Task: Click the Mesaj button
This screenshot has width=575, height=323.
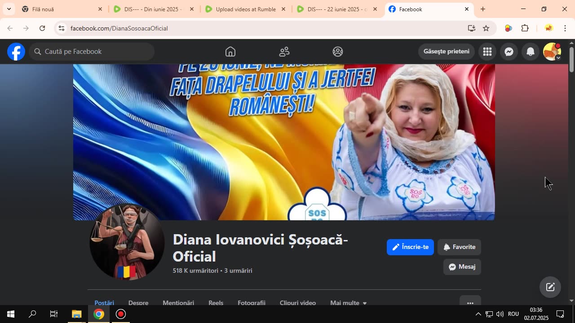Action: pos(462,267)
